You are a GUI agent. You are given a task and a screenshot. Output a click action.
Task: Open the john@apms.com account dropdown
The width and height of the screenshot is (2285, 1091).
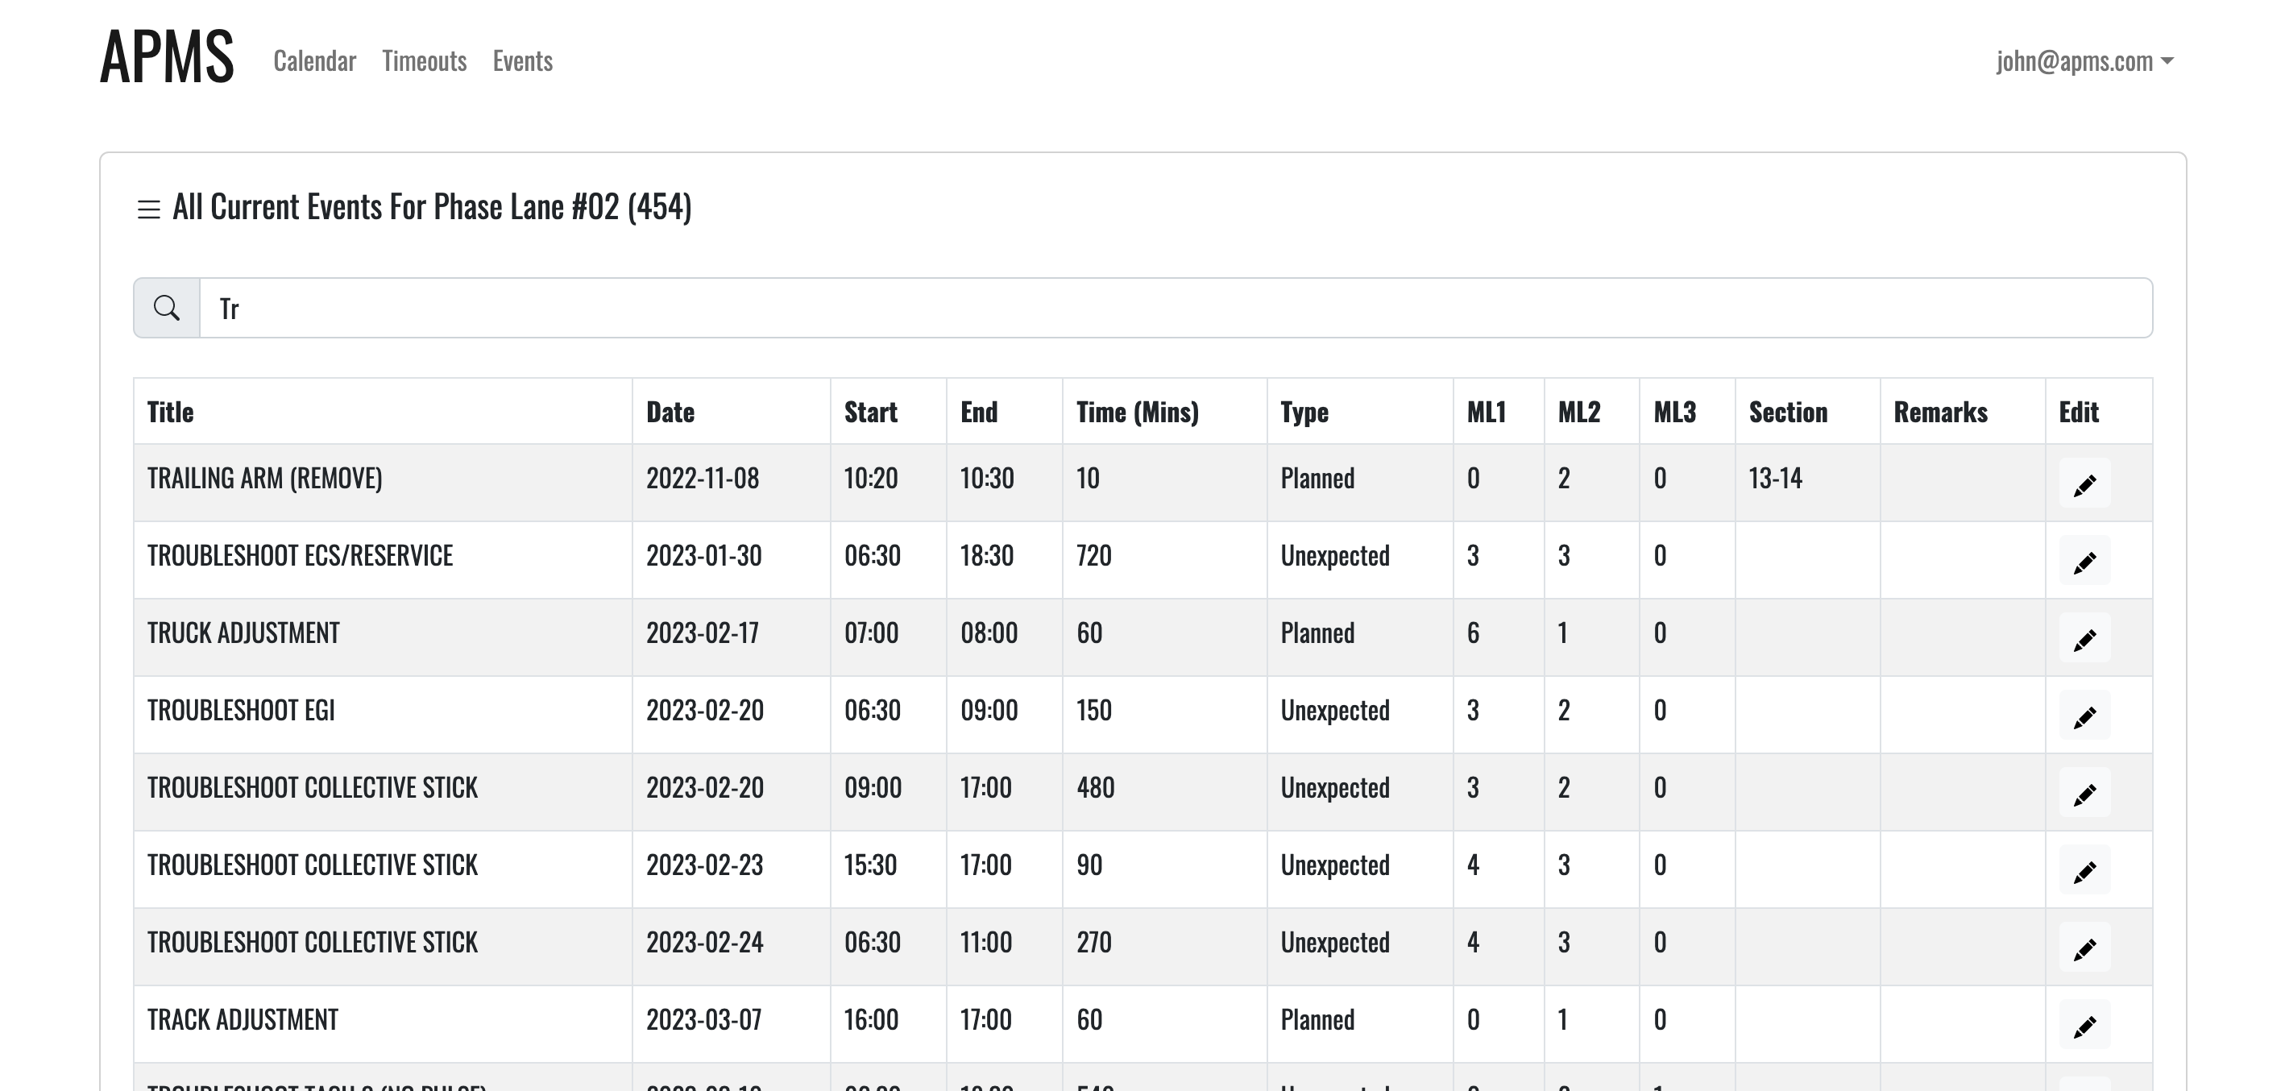click(x=2084, y=61)
